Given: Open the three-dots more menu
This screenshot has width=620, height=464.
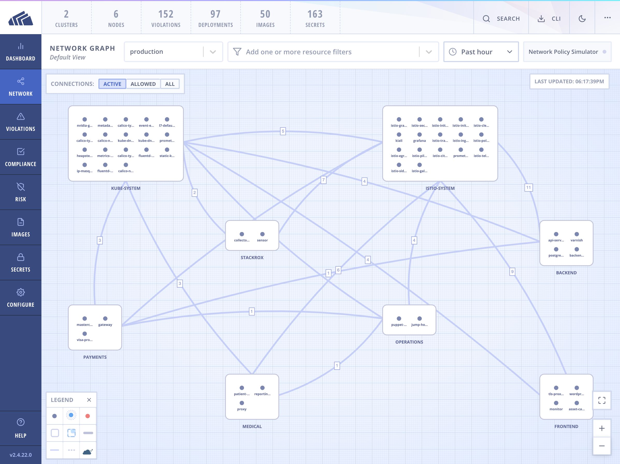Looking at the screenshot, I should point(607,18).
